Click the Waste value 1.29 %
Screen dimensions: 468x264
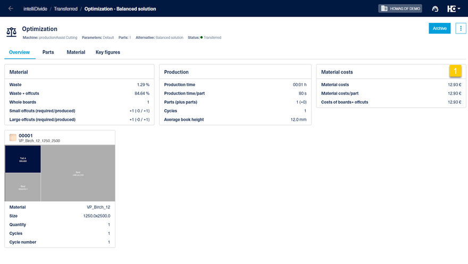click(143, 85)
